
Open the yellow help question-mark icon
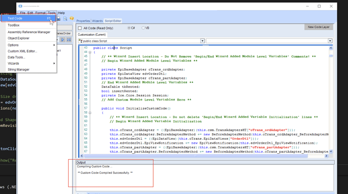click(72, 19)
